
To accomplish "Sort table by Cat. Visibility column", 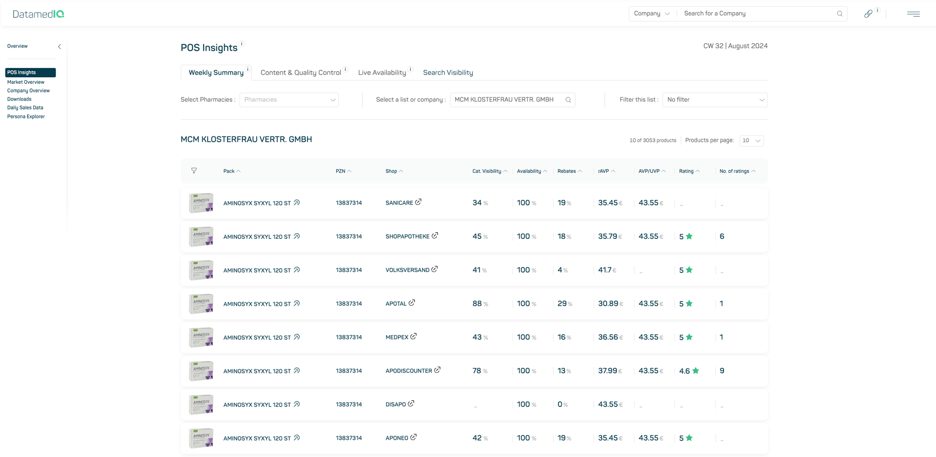I will tap(490, 171).
